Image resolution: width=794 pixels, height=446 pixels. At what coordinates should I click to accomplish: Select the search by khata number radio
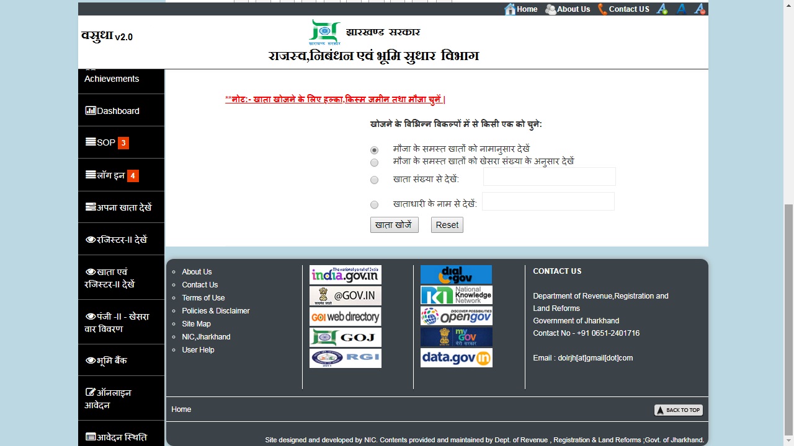374,180
